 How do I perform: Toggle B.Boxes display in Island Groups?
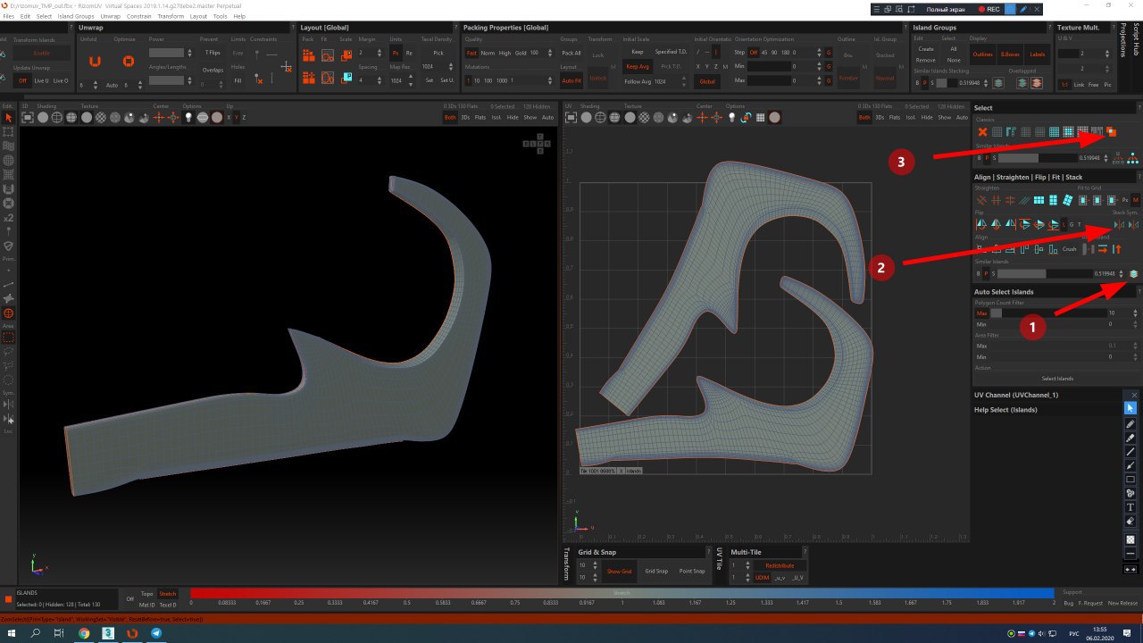click(x=1010, y=54)
